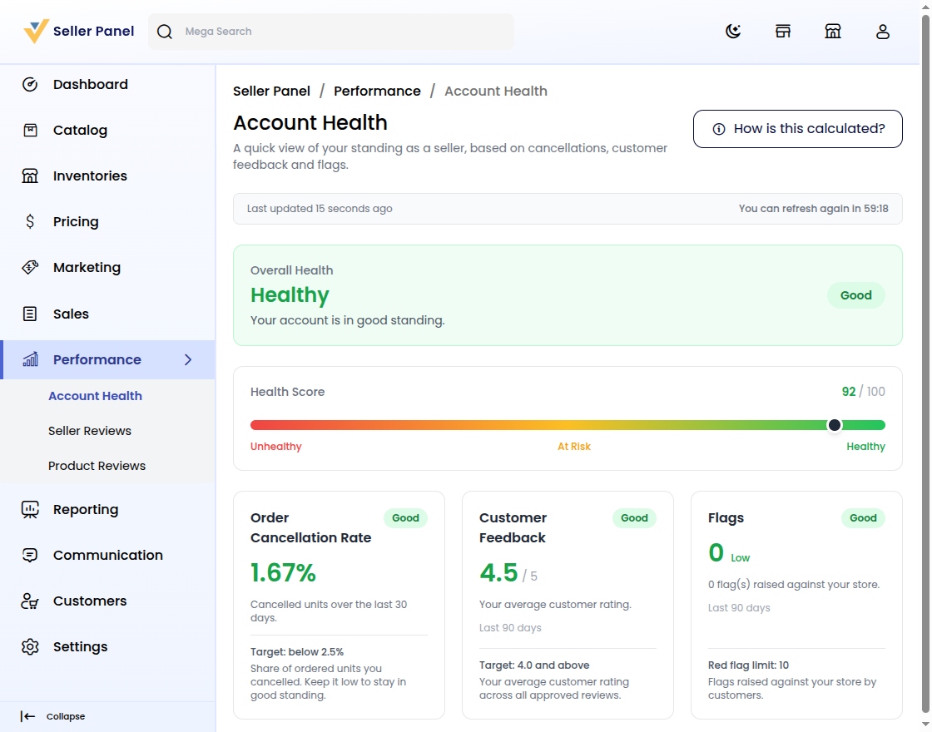Click the Sales document icon
Screen dimensions: 932x732
(x=30, y=314)
